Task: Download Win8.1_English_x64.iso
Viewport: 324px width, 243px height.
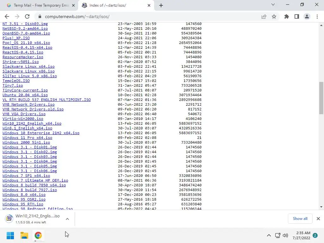Action: tap(27, 128)
